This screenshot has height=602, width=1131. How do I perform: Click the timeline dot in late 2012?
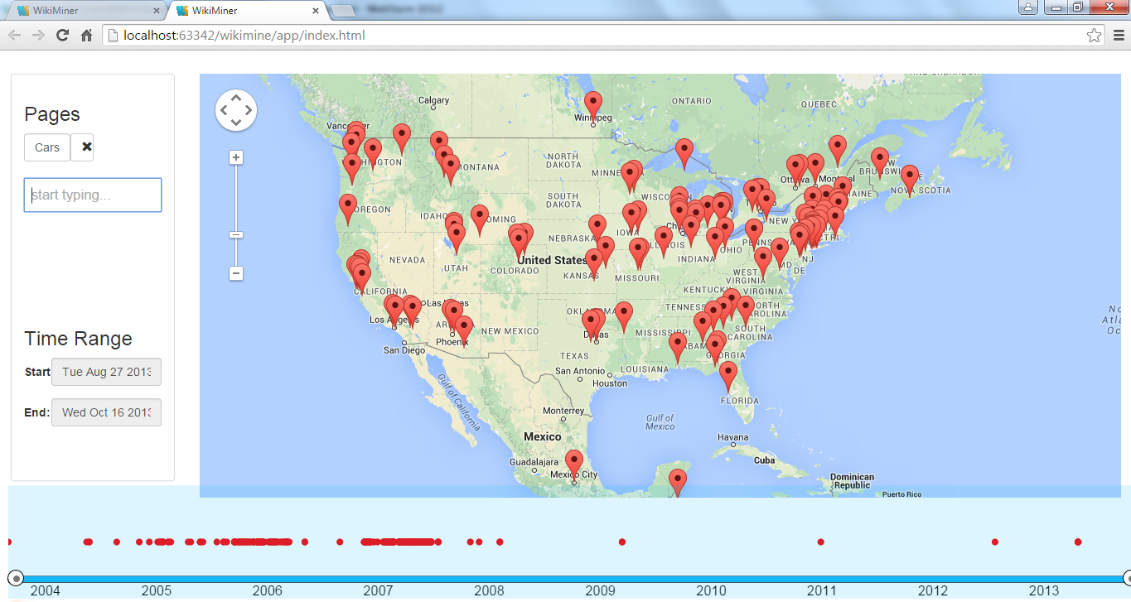pos(995,542)
